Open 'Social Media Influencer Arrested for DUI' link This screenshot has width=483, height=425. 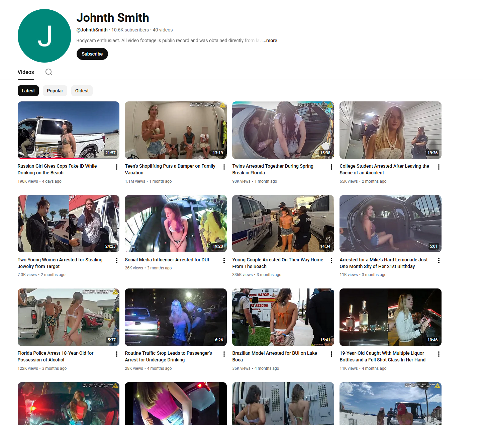tap(167, 260)
